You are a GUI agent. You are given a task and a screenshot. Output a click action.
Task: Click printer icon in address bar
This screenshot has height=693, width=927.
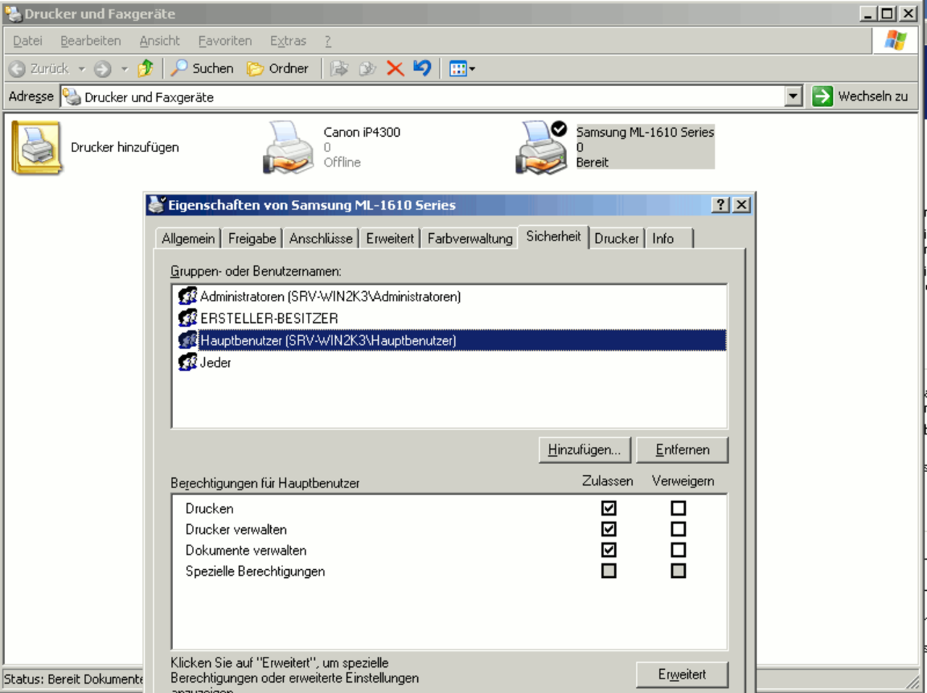pyautogui.click(x=72, y=96)
